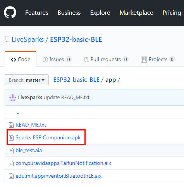Open the ble_test.aia file
This screenshot has width=184, height=187.
point(29,150)
